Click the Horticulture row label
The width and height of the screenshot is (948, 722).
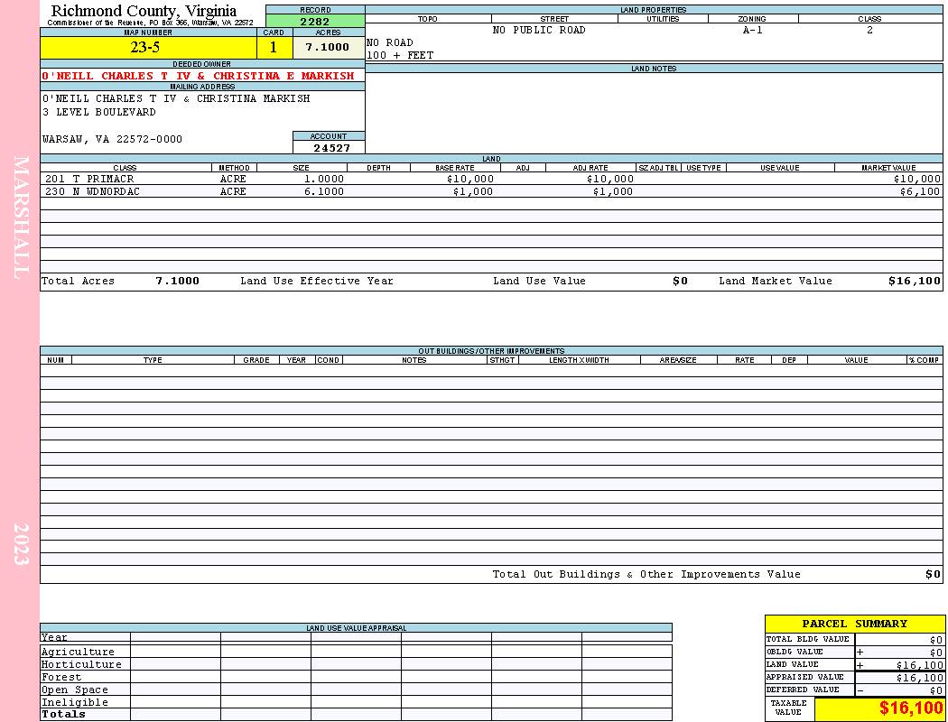(81, 664)
